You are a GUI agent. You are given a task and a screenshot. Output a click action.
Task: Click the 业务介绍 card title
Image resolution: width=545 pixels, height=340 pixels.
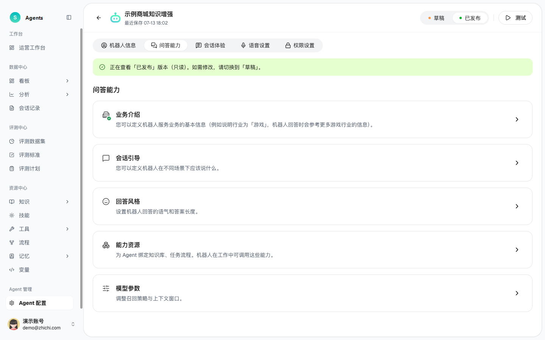coord(128,114)
